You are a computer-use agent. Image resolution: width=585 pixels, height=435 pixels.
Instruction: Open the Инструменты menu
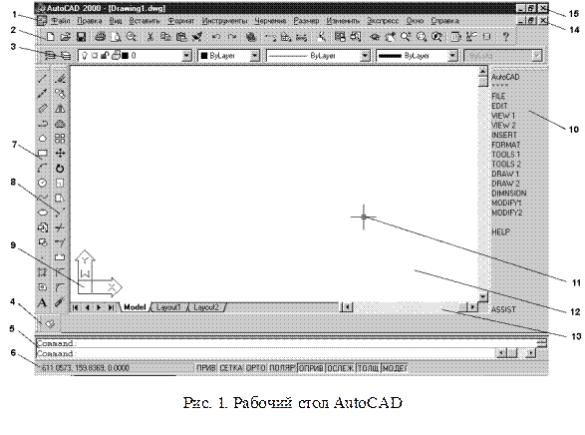[x=224, y=21]
